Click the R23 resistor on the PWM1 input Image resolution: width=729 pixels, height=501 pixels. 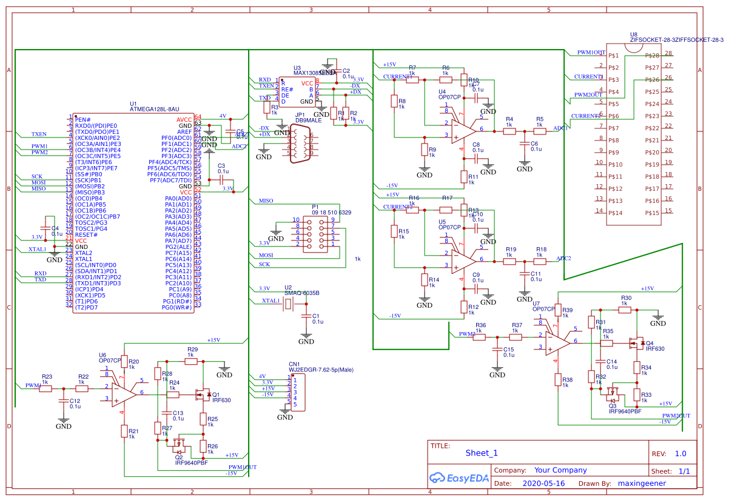click(46, 388)
